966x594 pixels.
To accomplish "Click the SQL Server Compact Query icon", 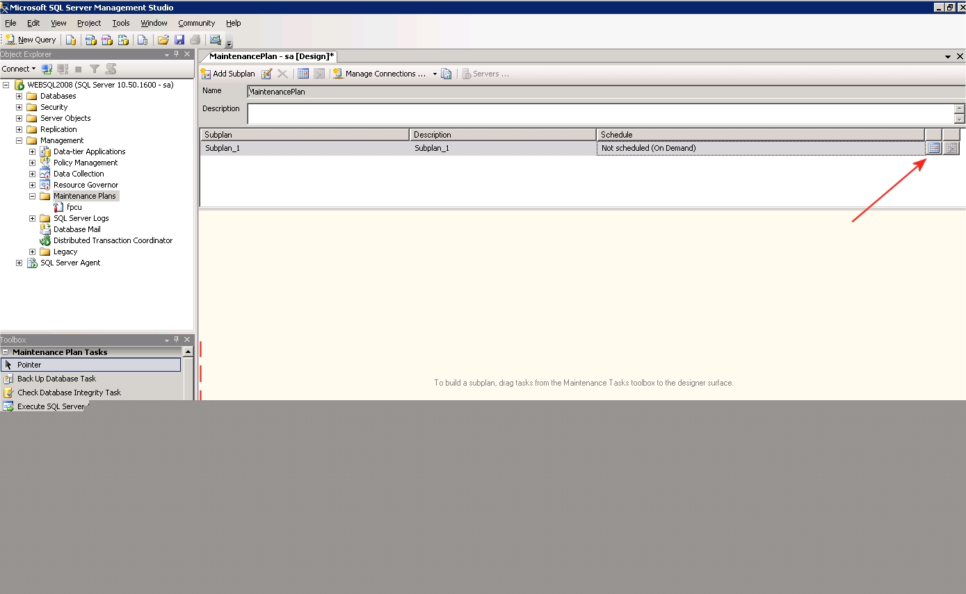I will [143, 40].
